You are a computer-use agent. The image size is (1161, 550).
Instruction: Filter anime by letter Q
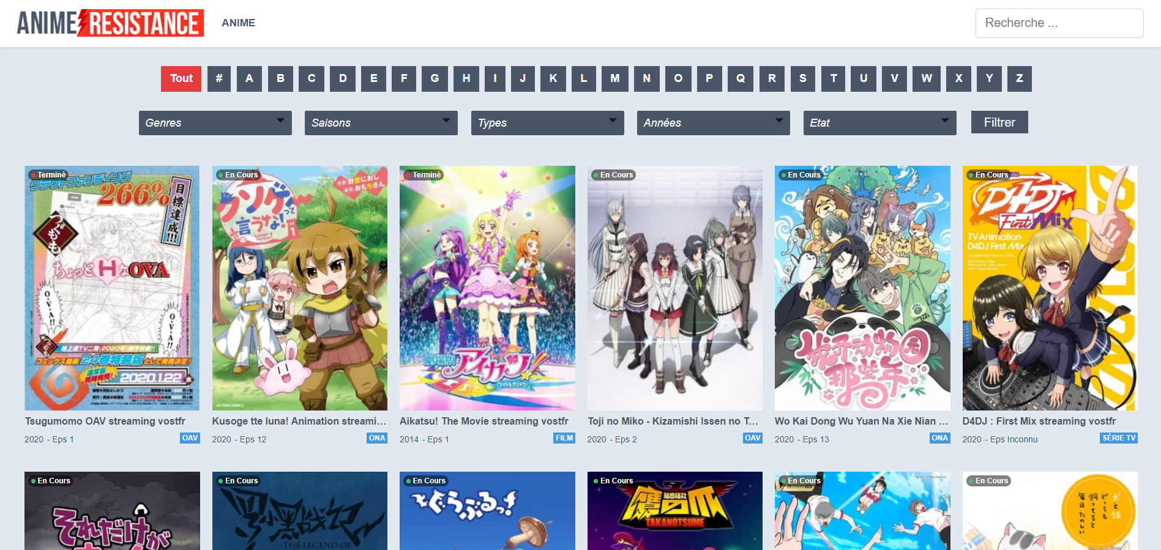741,78
